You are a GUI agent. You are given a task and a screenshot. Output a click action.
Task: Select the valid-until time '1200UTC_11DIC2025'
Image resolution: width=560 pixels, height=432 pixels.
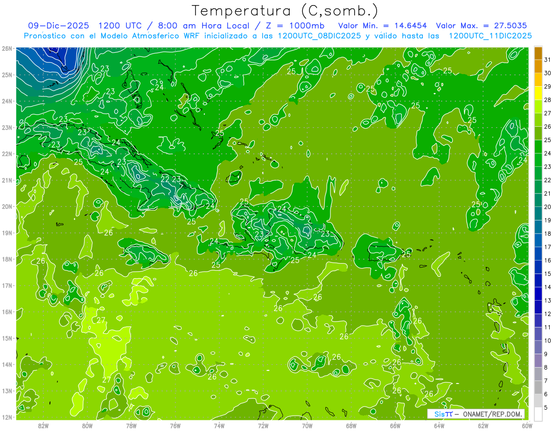click(x=490, y=35)
